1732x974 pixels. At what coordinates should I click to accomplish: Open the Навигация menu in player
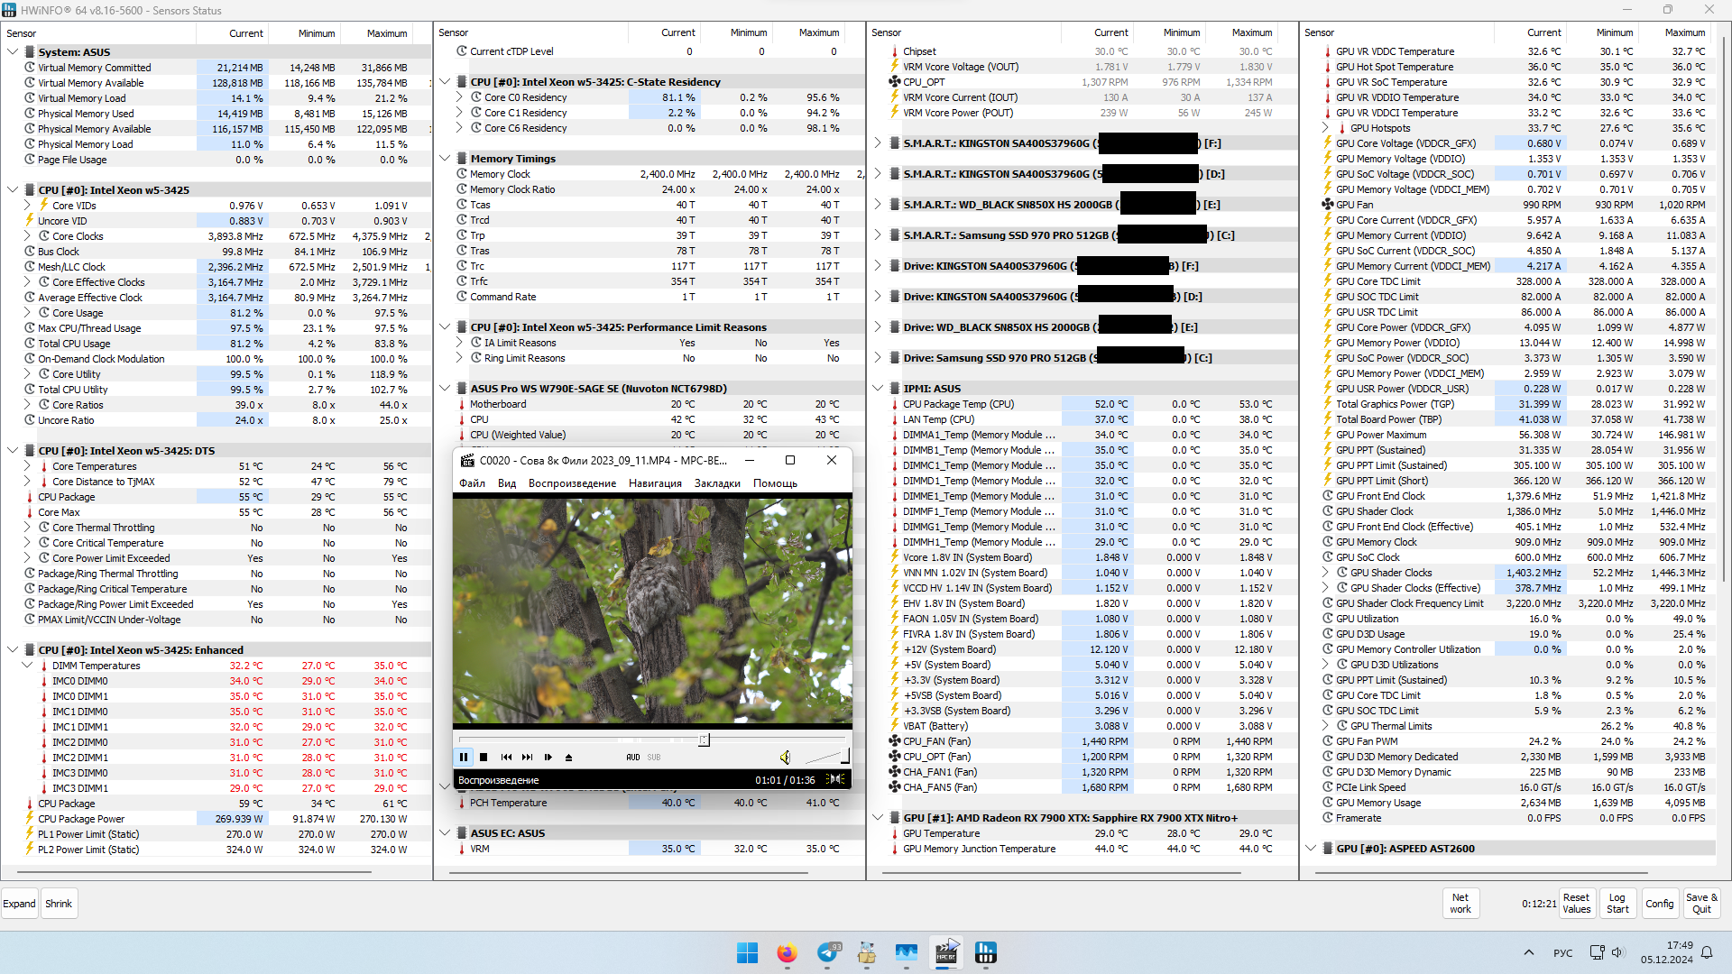(655, 483)
